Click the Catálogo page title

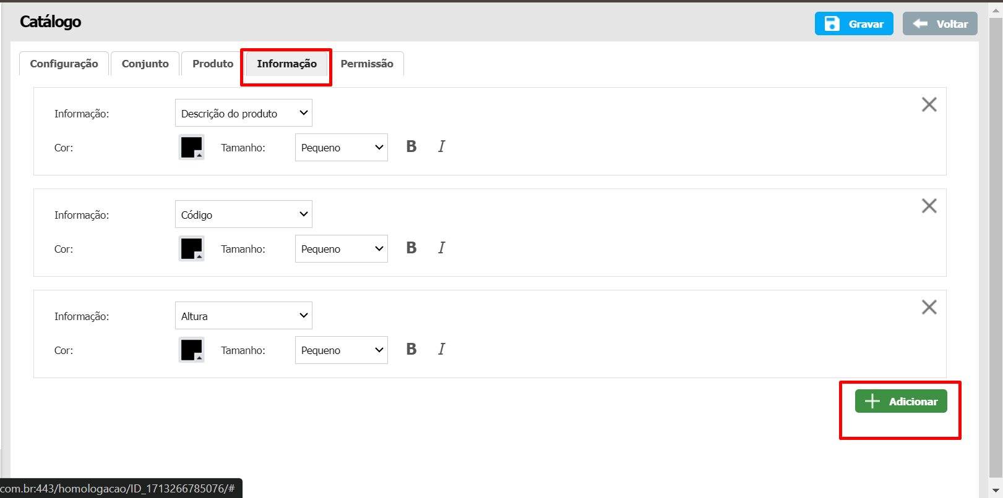click(x=51, y=22)
